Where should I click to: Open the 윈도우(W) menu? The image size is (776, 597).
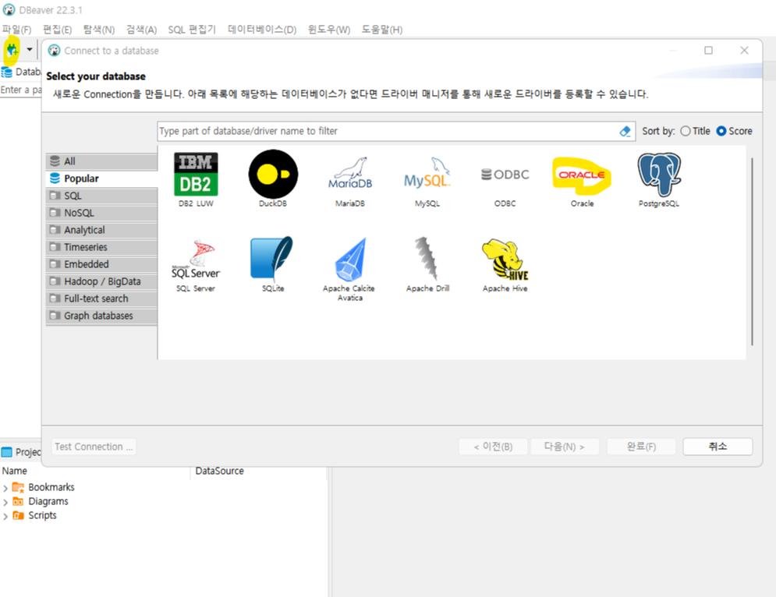point(329,30)
